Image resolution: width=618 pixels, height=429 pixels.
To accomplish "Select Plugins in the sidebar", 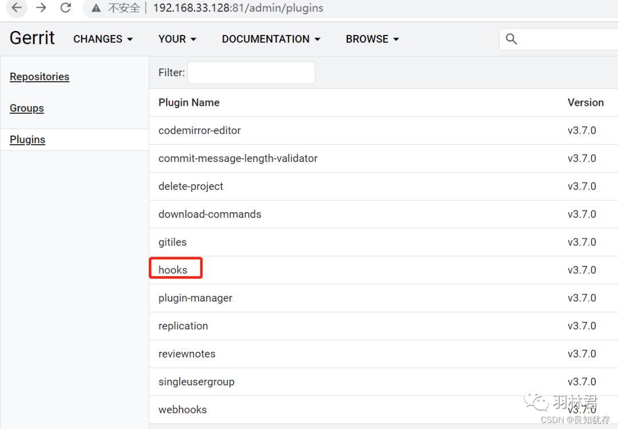I will coord(27,140).
